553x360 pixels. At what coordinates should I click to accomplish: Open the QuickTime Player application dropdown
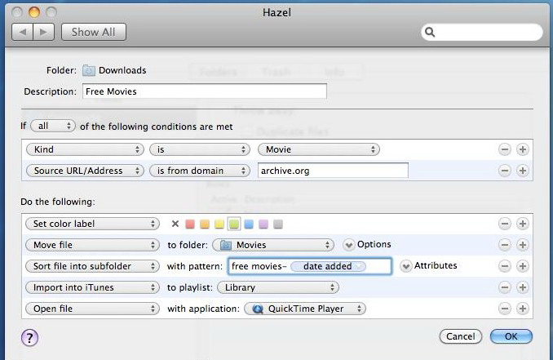pyautogui.click(x=305, y=309)
